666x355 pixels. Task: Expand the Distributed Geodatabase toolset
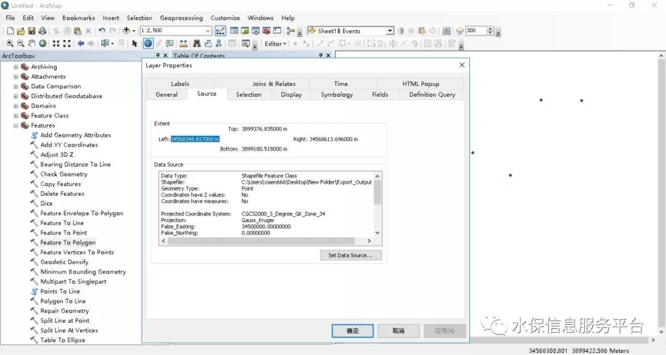point(15,96)
